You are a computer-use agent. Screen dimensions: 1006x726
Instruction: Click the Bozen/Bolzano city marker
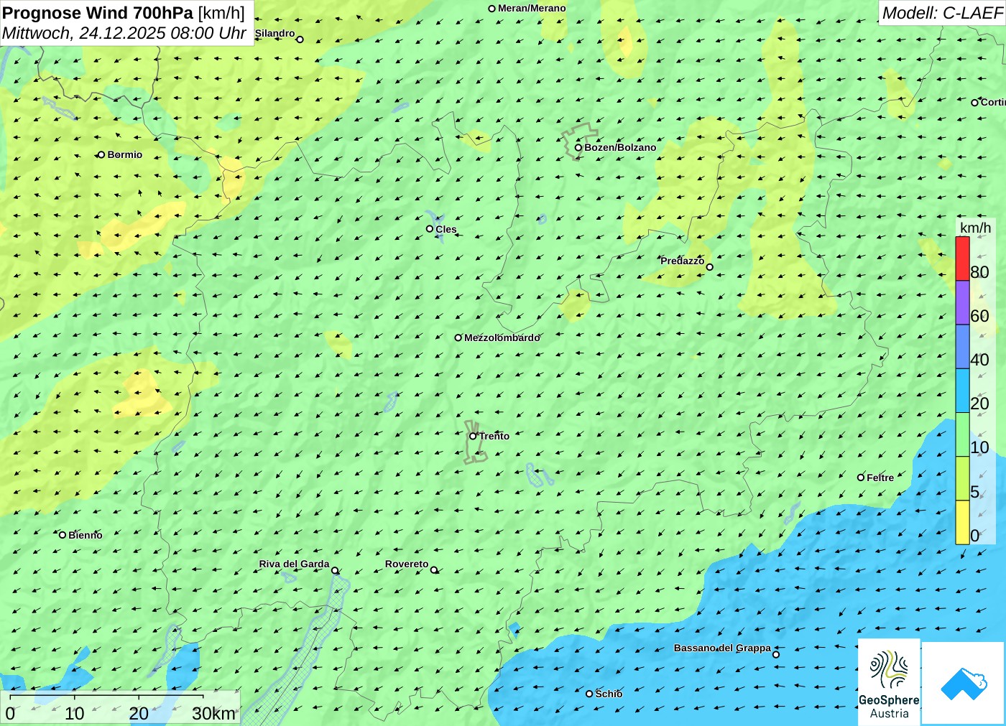pos(578,147)
